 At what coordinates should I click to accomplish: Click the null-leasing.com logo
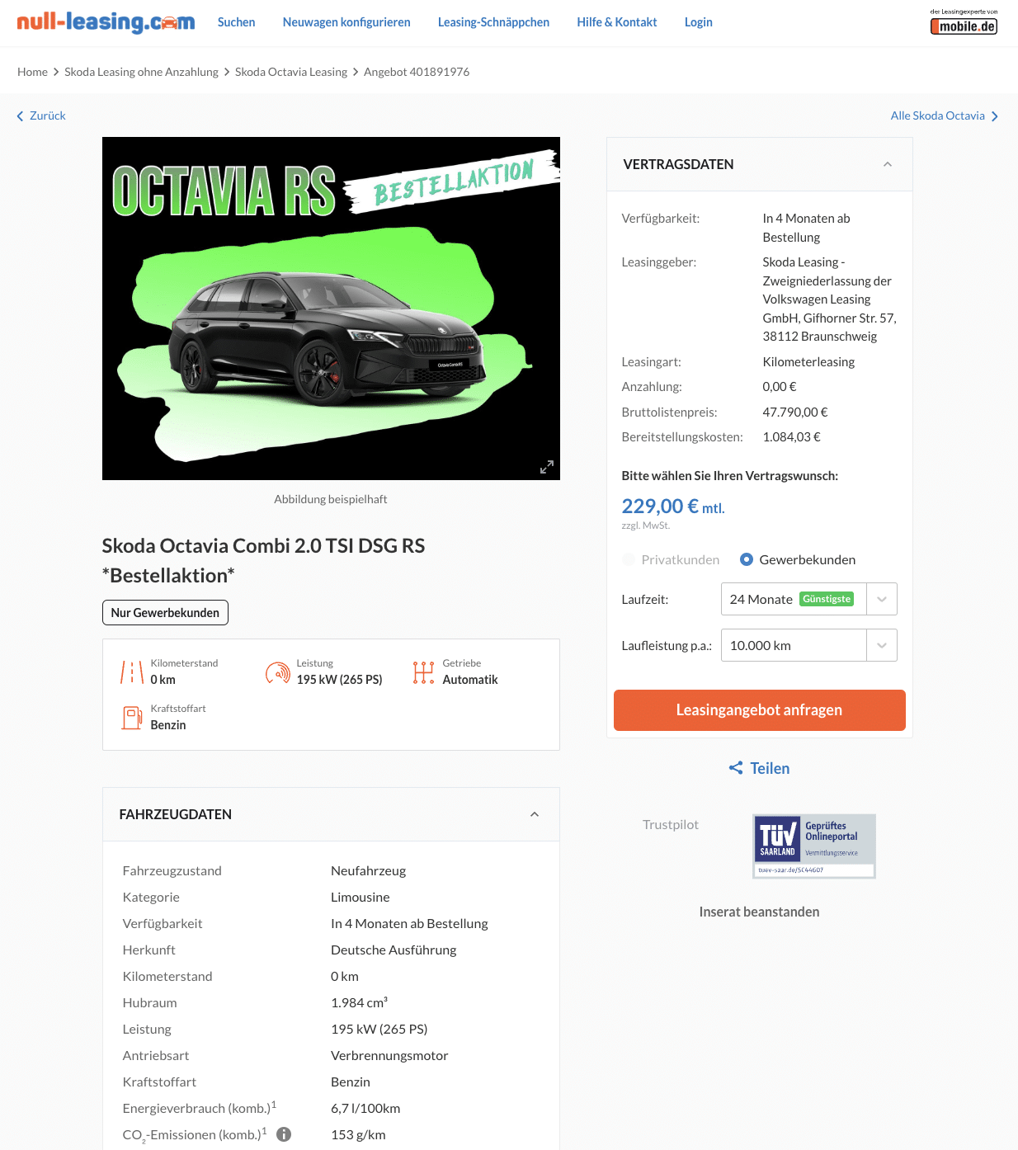[x=106, y=22]
